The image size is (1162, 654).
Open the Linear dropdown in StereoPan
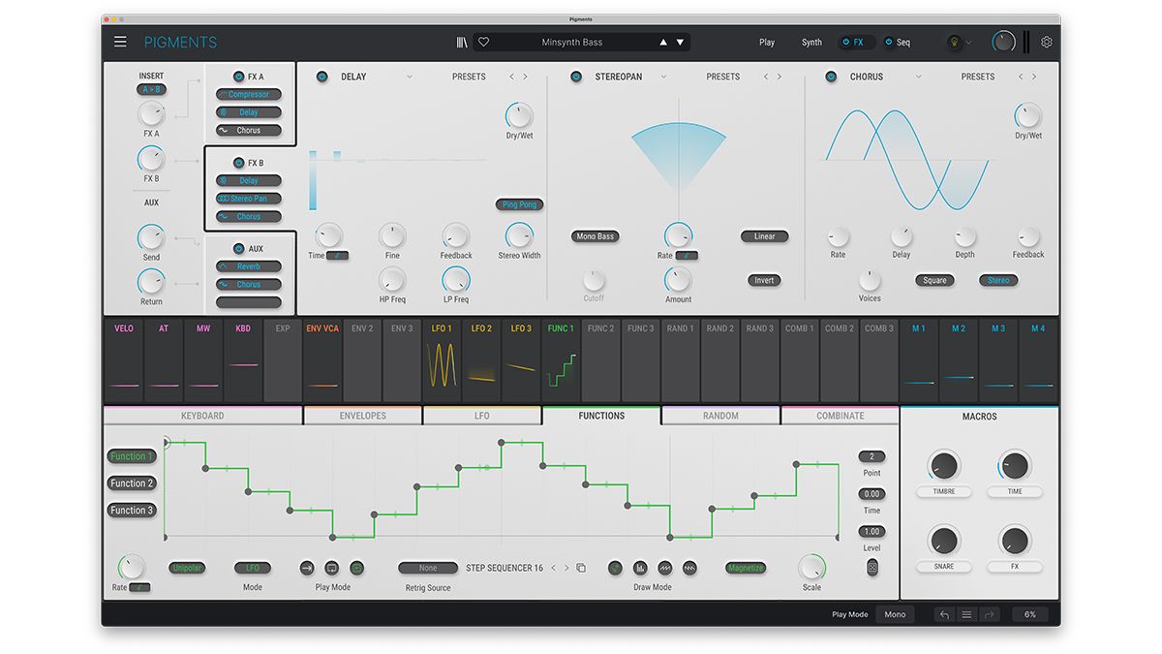click(765, 235)
